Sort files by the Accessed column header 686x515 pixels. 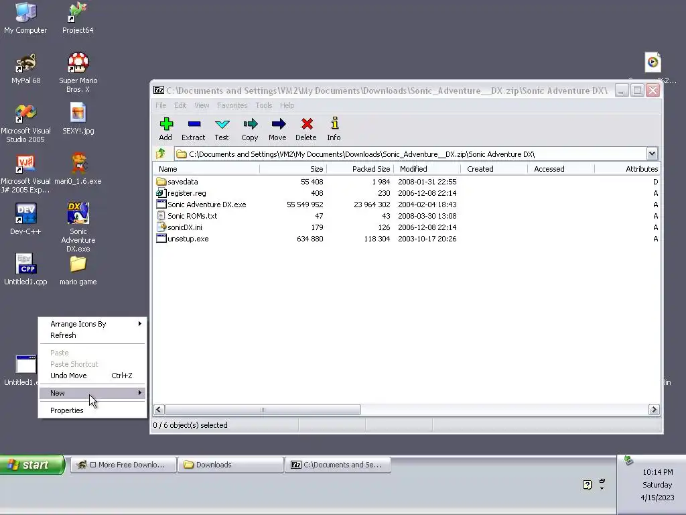click(x=561, y=168)
